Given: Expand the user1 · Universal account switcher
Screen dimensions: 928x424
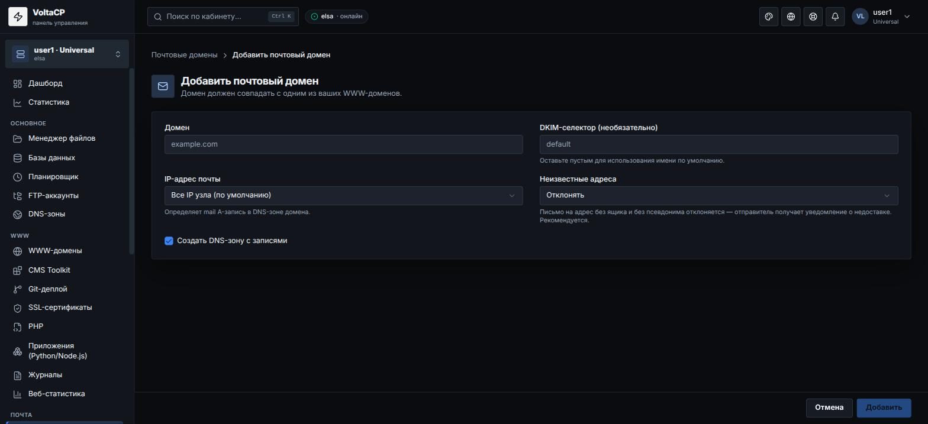Looking at the screenshot, I should click(67, 54).
